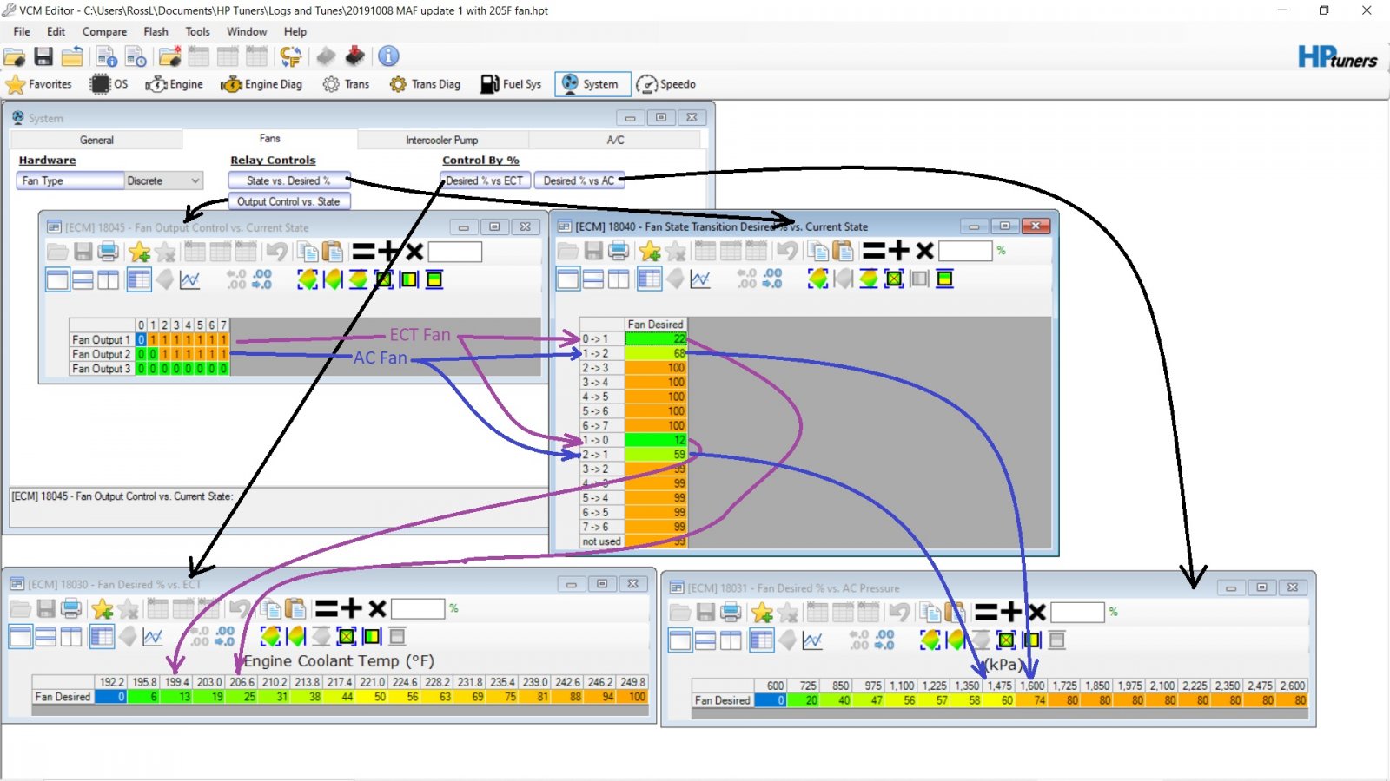The height and width of the screenshot is (781, 1390).
Task: Paste table data in Fan Output Control window
Action: pyautogui.click(x=332, y=252)
